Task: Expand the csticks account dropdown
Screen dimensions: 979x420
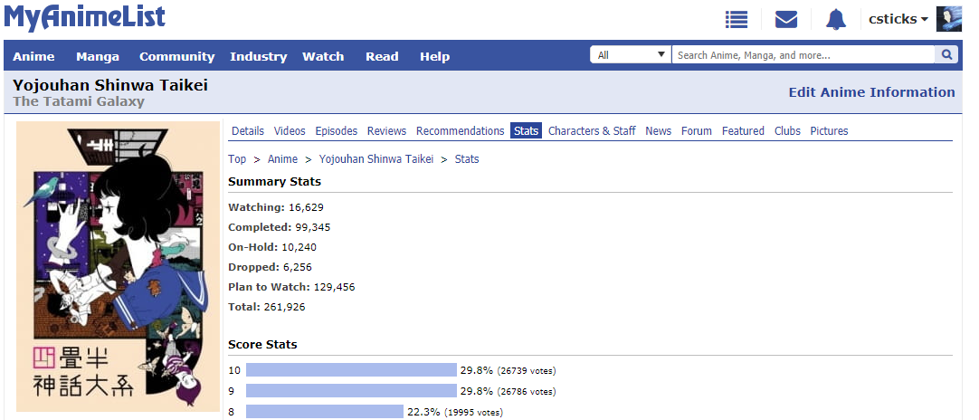Action: [898, 19]
